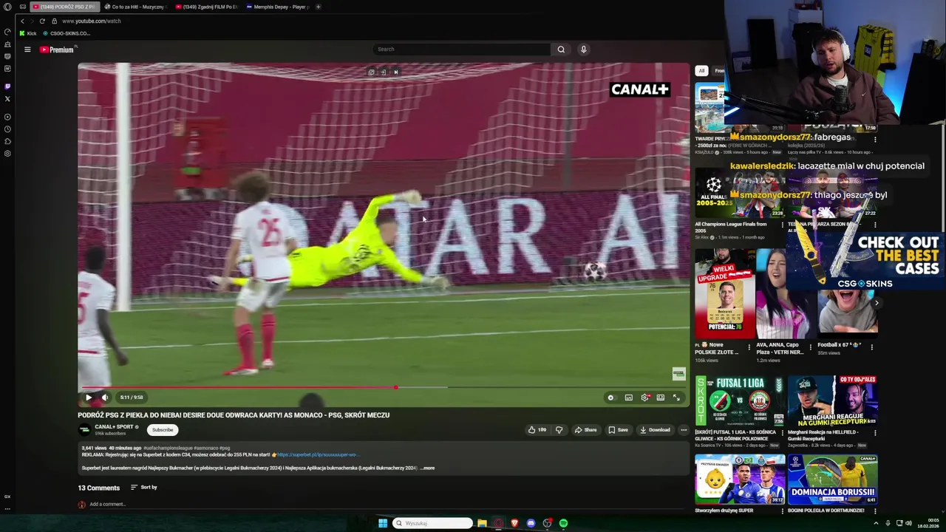Open Kick bookmark
The image size is (946, 532).
(x=28, y=33)
